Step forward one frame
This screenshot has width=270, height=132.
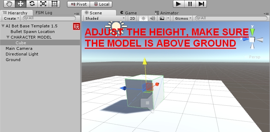click(201, 4)
